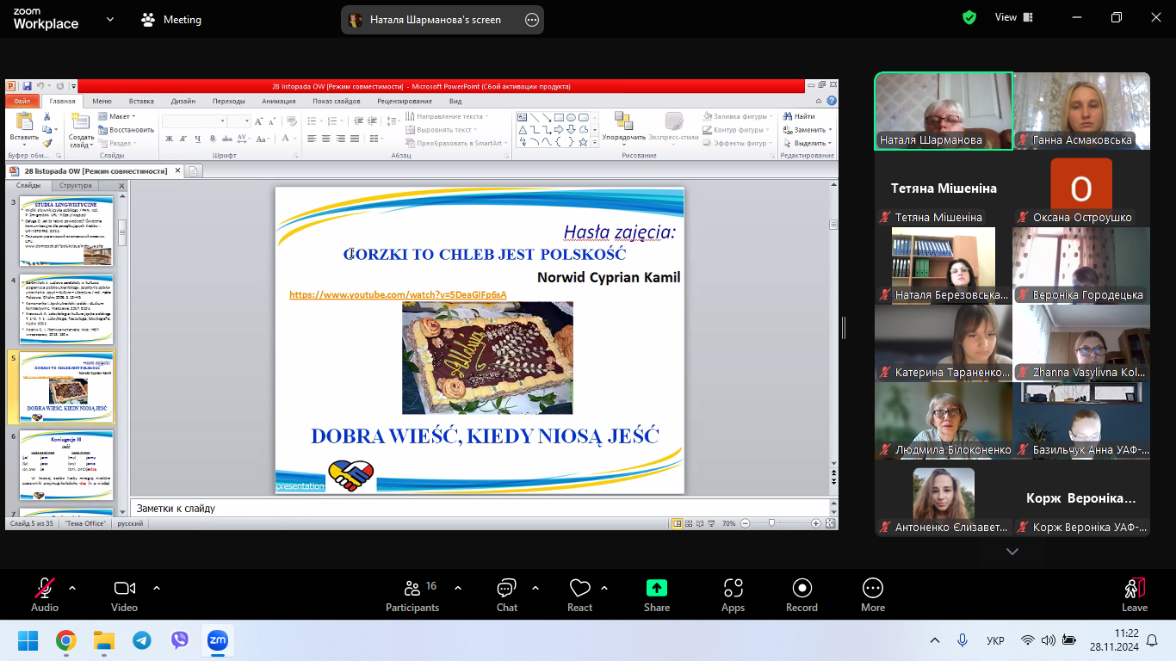Open the Файл tab
Viewport: 1176px width, 661px height.
pos(22,101)
